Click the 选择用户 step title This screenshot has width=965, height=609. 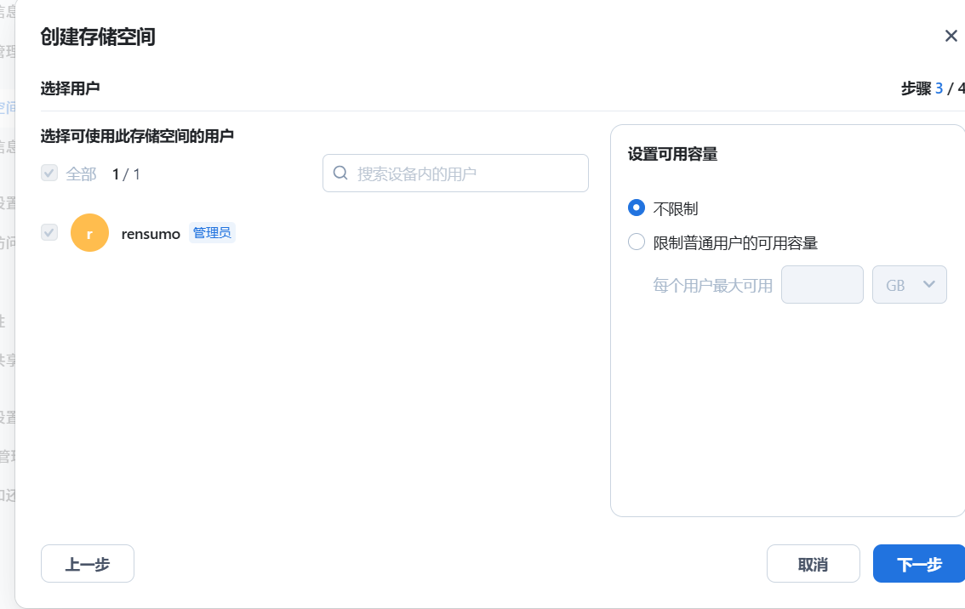70,88
